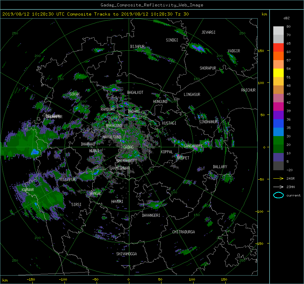The width and height of the screenshot is (304, 284).
Task: Click the km unit label at bottom left
Action: pos(5,280)
